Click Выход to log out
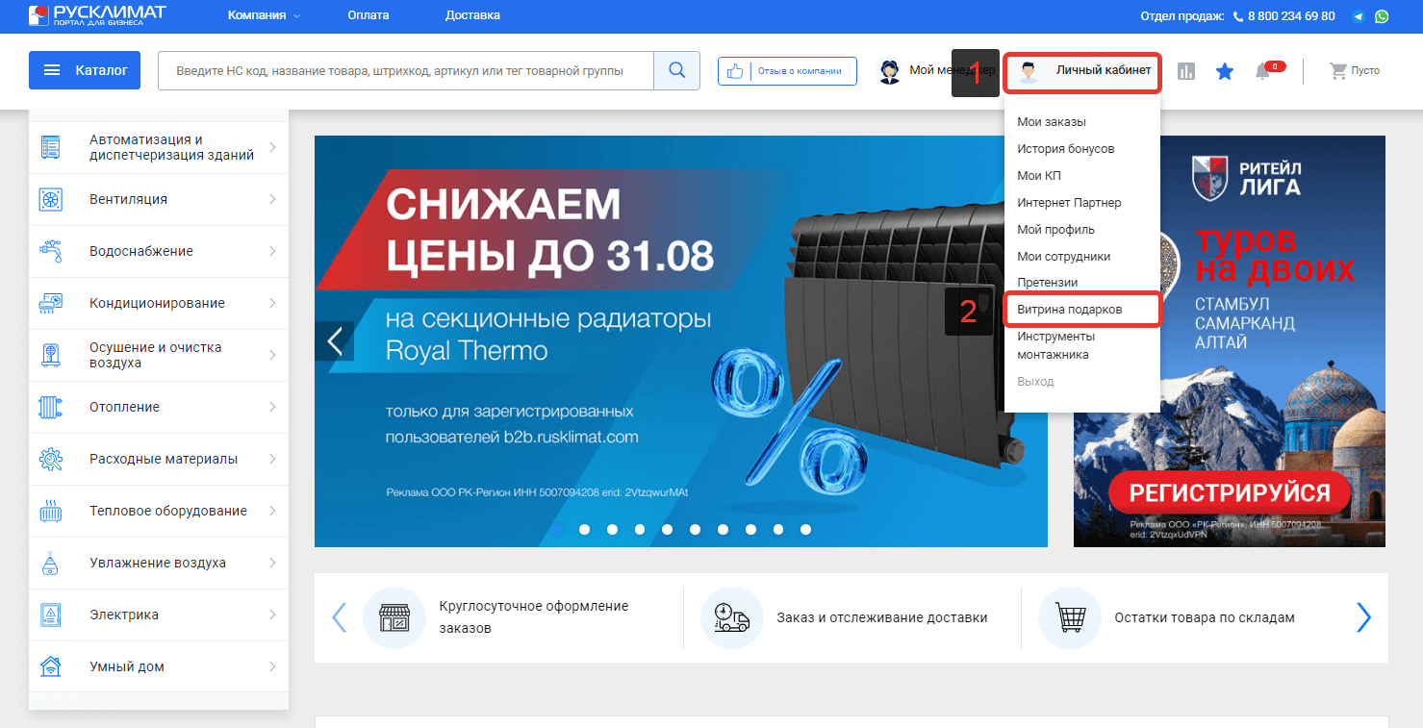Image resolution: width=1423 pixels, height=728 pixels. pos(1035,382)
